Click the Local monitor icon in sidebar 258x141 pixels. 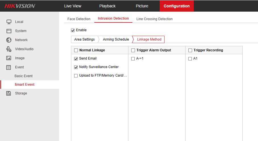(x=9, y=22)
